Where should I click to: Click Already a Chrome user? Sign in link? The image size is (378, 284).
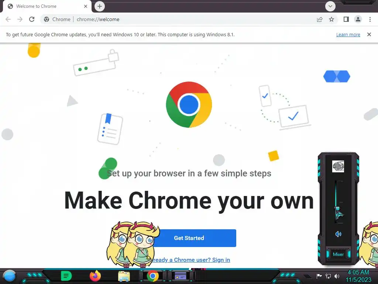click(189, 260)
